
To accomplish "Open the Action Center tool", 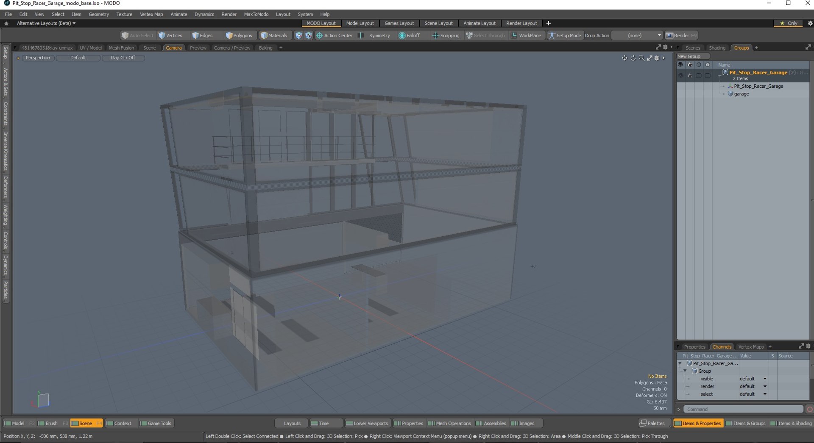I will pos(334,36).
